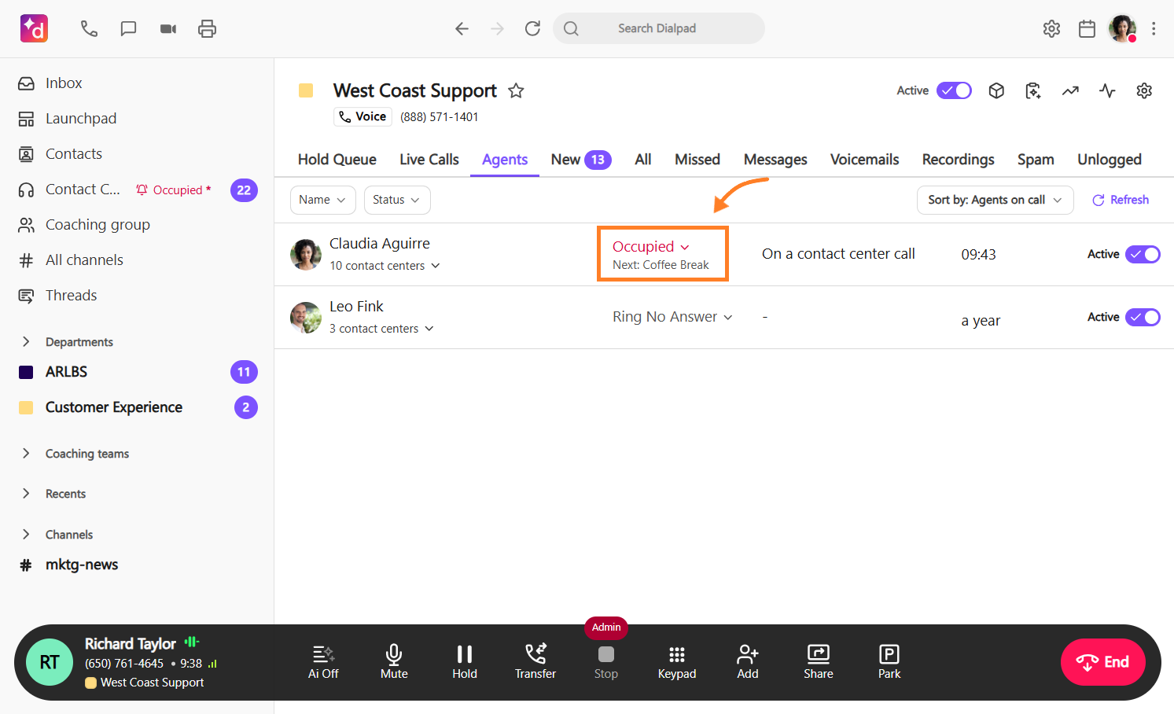Open the calendar icon
Image resolution: width=1174 pixels, height=714 pixels.
pyautogui.click(x=1087, y=29)
